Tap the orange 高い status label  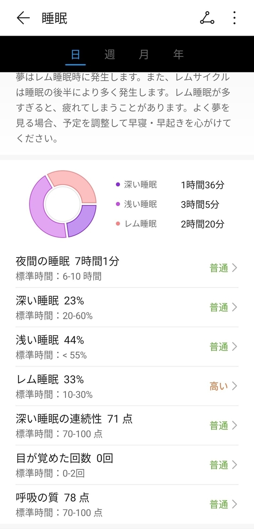[x=218, y=386]
